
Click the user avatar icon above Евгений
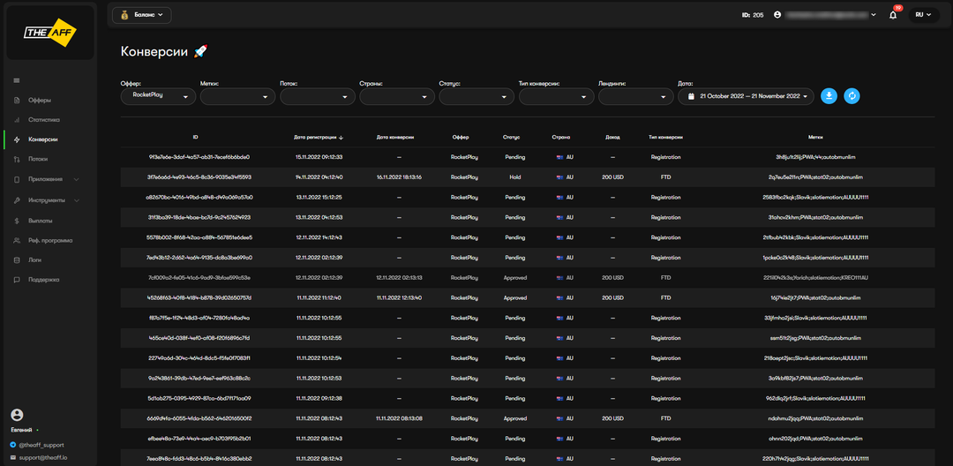click(16, 415)
